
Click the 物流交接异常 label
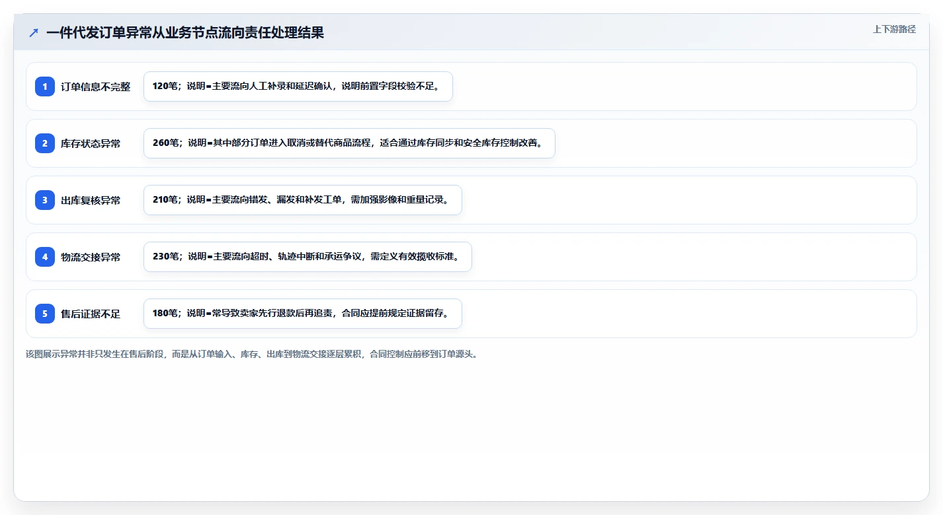tap(91, 257)
